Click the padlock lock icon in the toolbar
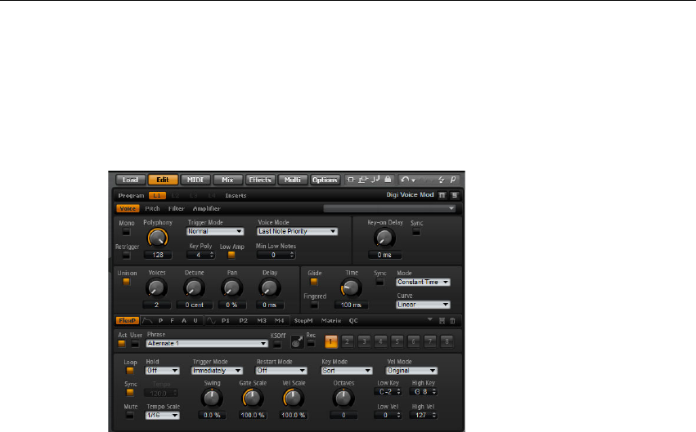This screenshot has width=696, height=432. point(388,180)
